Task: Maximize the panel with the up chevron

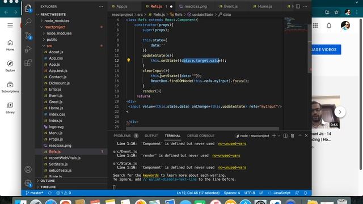Action: [x=300, y=135]
